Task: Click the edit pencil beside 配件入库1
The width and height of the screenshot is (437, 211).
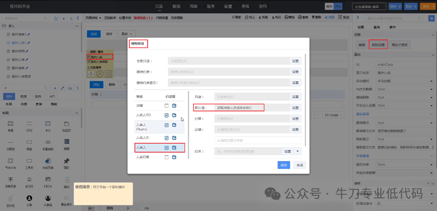Action: (x=29, y=43)
